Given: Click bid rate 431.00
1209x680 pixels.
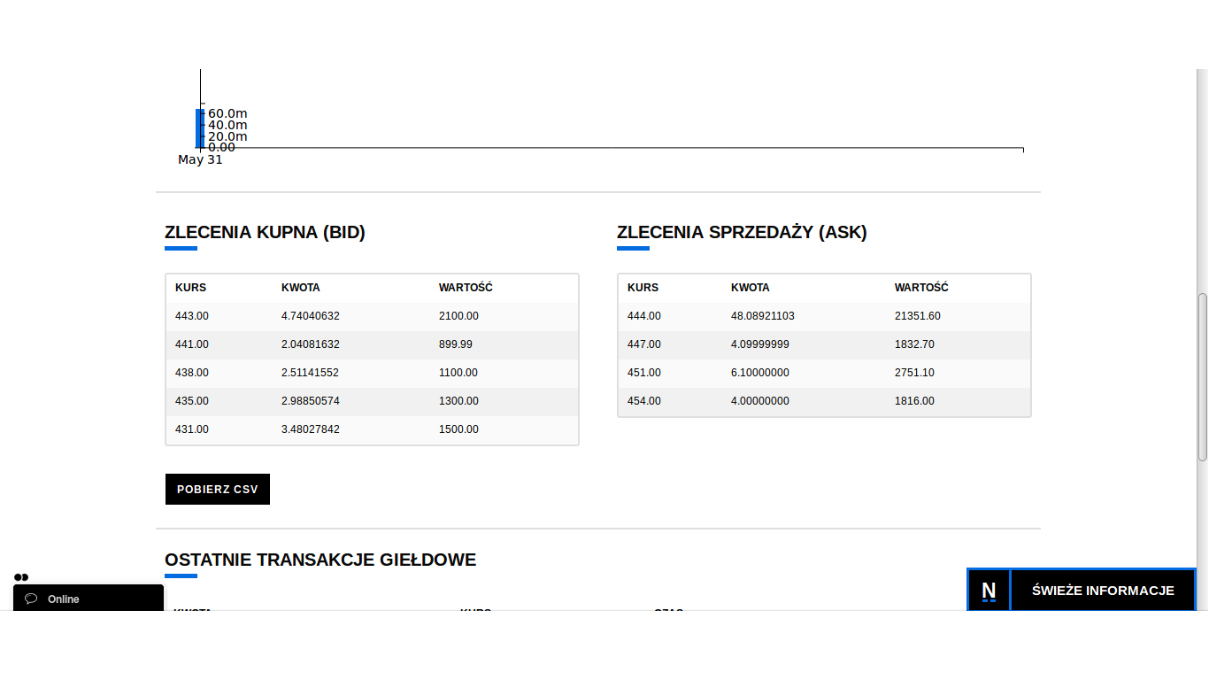Looking at the screenshot, I should point(192,429).
